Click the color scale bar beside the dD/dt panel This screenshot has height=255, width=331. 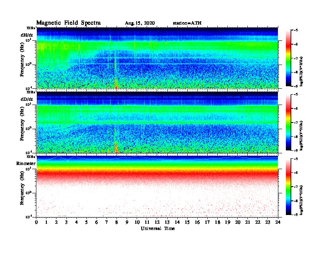pos(288,122)
